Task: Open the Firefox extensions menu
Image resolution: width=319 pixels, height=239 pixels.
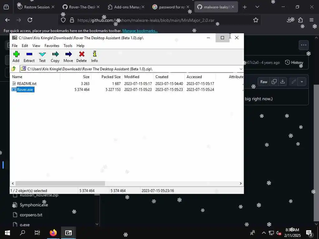Action: point(300,20)
